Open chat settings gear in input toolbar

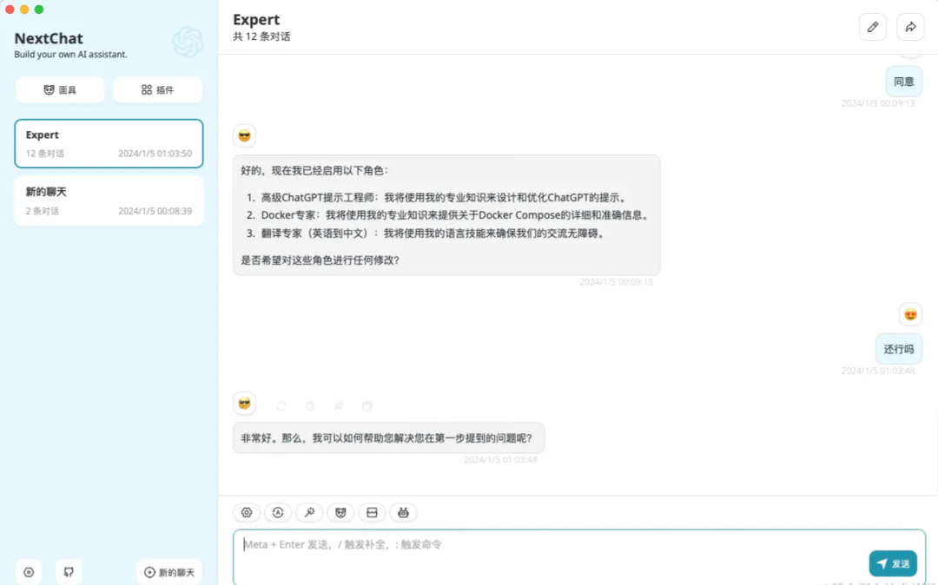(x=247, y=512)
